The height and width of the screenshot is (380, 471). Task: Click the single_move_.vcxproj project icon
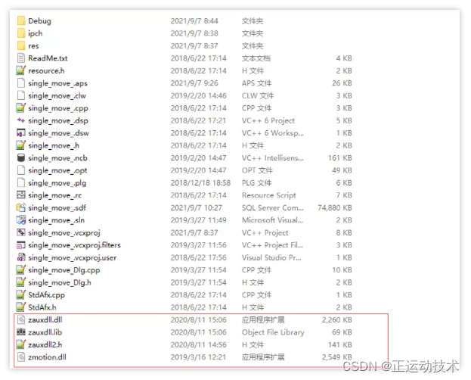tap(21, 232)
